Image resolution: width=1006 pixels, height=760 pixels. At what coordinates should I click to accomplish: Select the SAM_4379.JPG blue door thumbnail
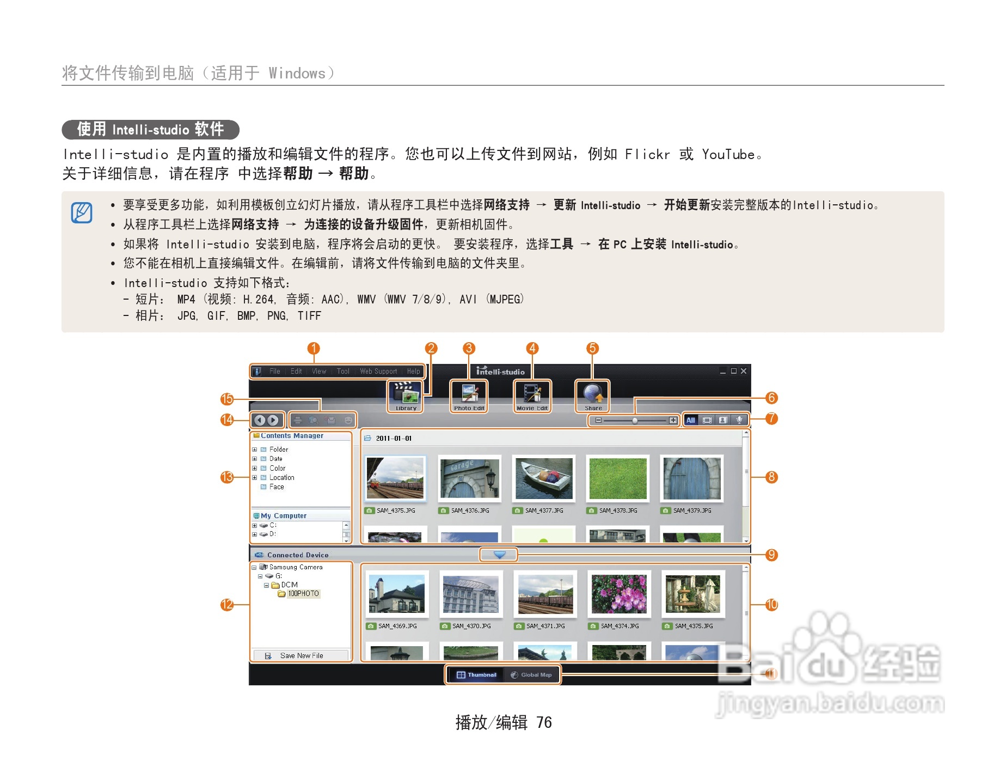(x=691, y=478)
